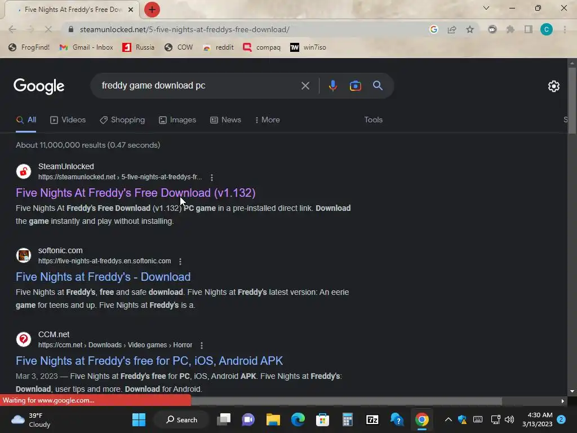Expand the More search filters menu
The image size is (577, 433).
pos(268,120)
